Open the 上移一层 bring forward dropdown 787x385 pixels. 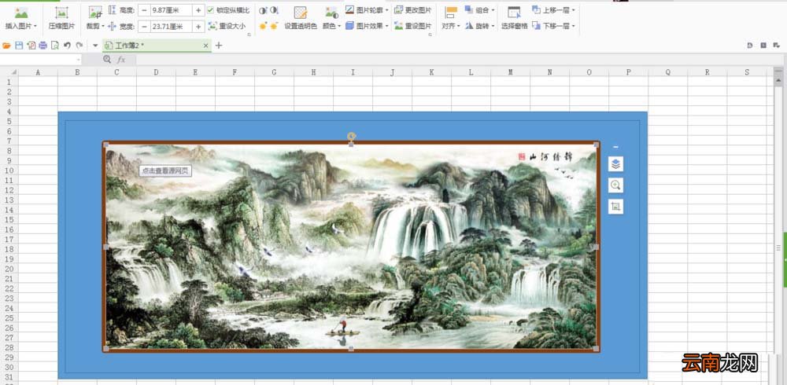click(553, 10)
